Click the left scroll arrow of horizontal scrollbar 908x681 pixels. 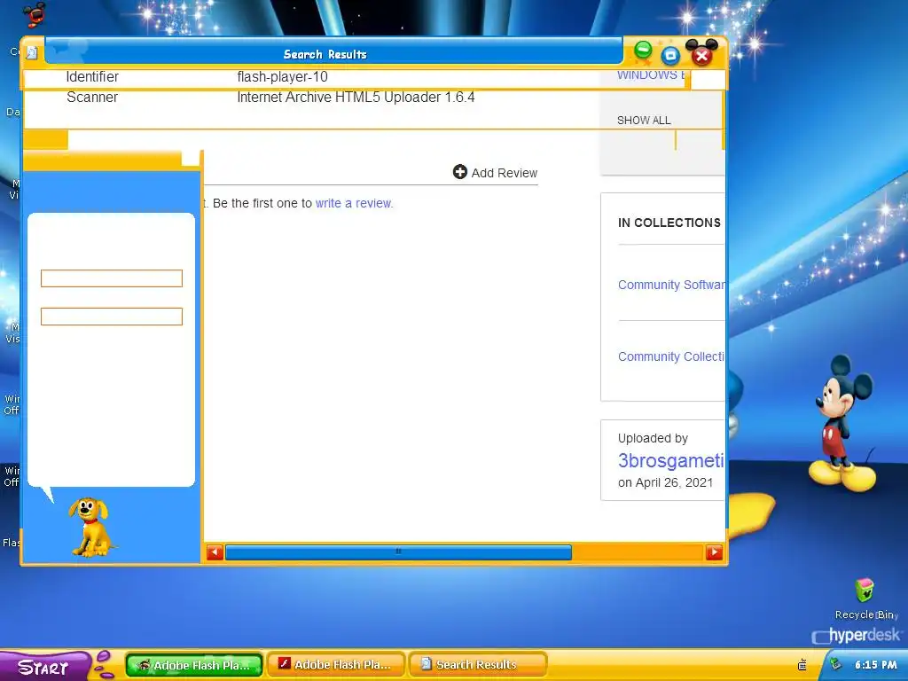coord(215,552)
